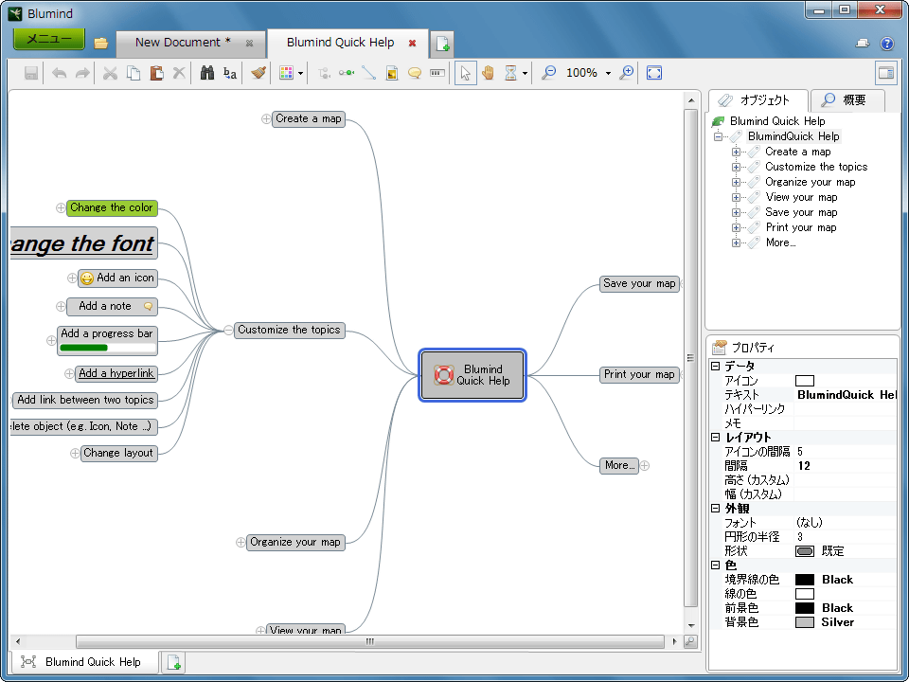The image size is (909, 682).
Task: Select the Change layout topic
Action: [x=118, y=453]
